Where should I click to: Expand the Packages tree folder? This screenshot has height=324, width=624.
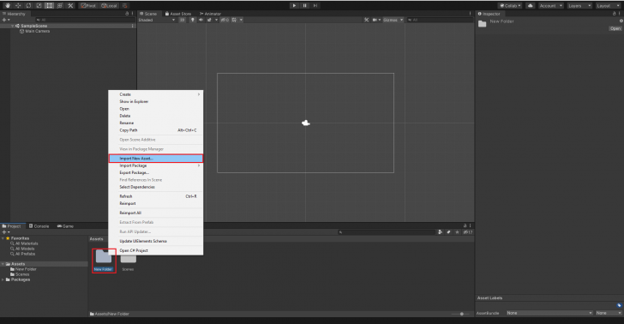click(3, 279)
